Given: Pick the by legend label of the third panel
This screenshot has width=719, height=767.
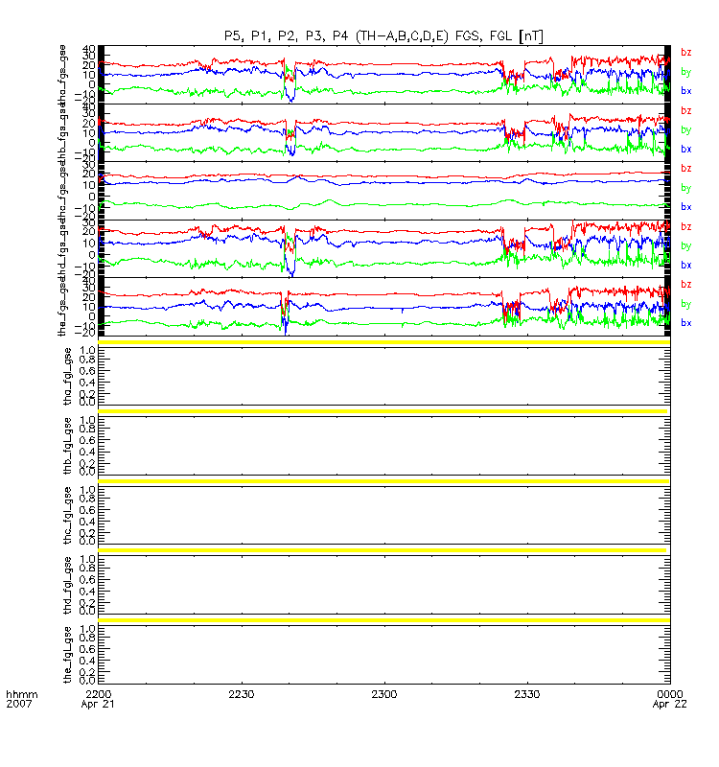Looking at the screenshot, I should pyautogui.click(x=686, y=188).
